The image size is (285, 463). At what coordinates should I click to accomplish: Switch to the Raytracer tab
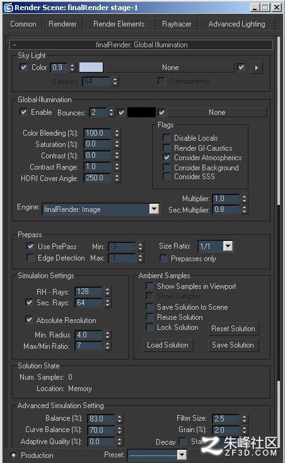pyautogui.click(x=177, y=24)
